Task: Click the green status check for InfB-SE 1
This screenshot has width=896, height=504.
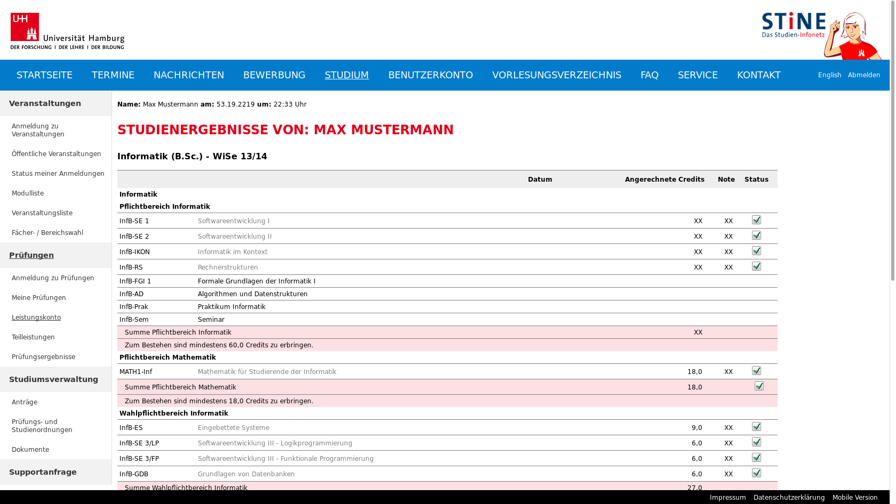Action: click(x=756, y=220)
